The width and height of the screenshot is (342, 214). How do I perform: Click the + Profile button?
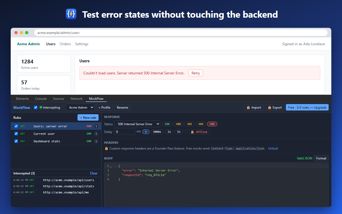click(x=104, y=108)
